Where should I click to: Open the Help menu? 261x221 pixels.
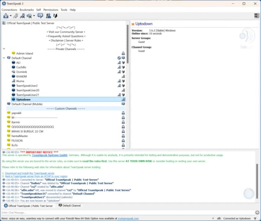coord(73,10)
